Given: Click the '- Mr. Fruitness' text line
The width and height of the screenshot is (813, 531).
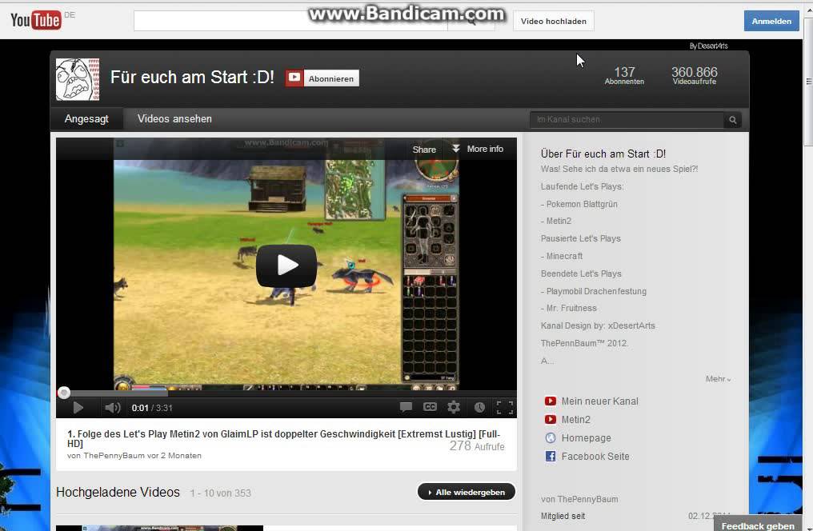Looking at the screenshot, I should coord(569,308).
